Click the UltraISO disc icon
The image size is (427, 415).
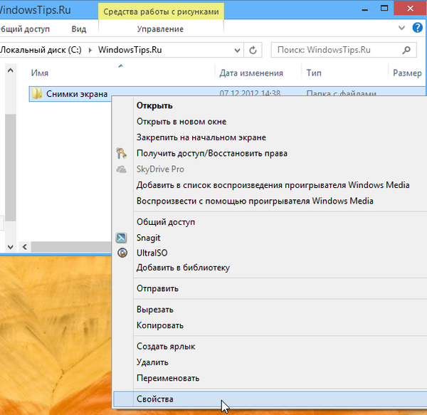[122, 253]
